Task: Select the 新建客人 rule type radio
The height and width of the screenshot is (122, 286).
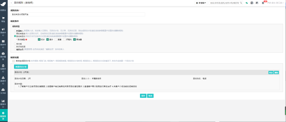Action: pyautogui.click(x=15, y=31)
